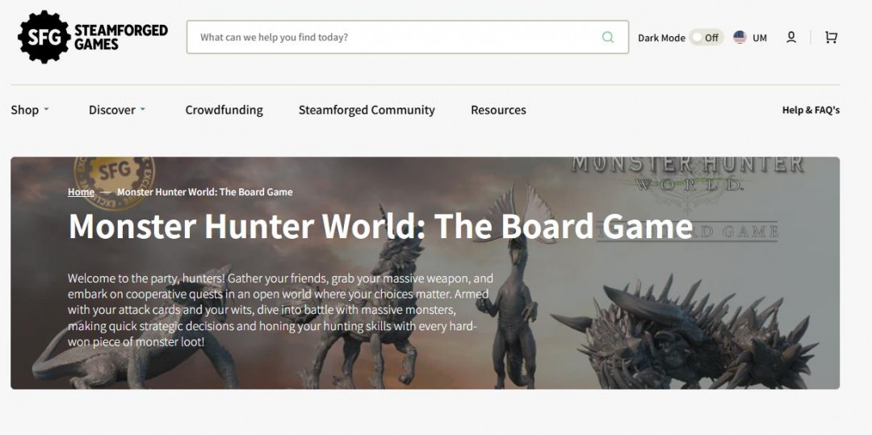Open Steamforged Community menu item
The height and width of the screenshot is (435, 872).
367,110
